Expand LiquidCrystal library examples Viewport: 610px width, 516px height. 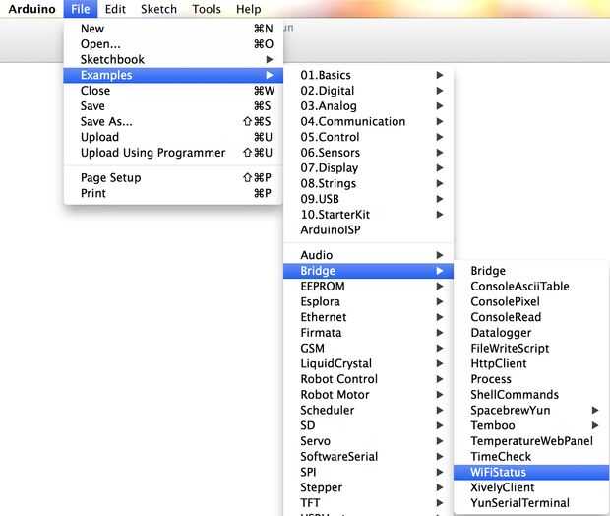click(368, 364)
